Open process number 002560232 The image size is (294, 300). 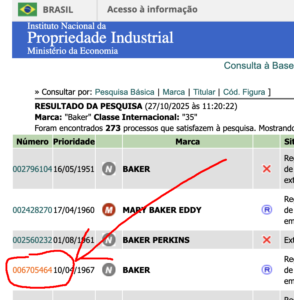point(32,240)
